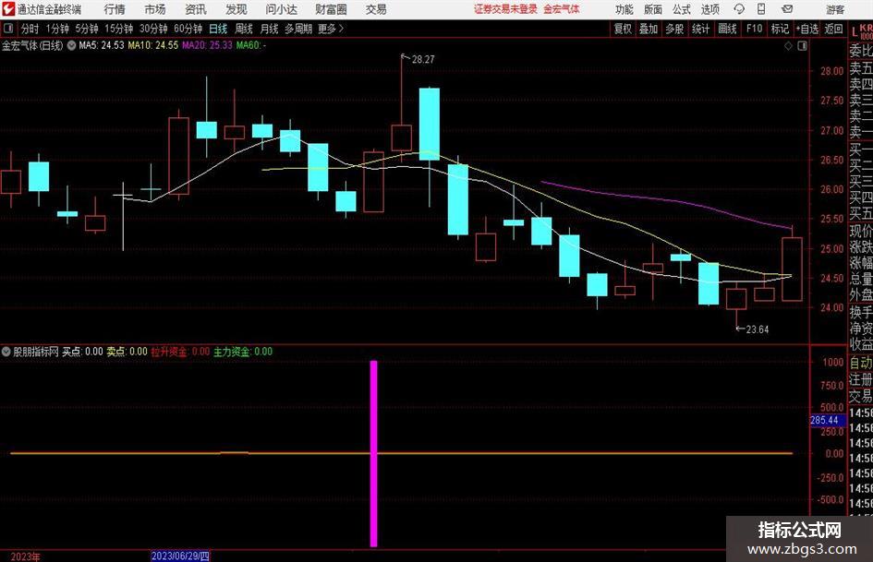Open the 公式 menu
Screen dimensions: 873x562
click(682, 9)
